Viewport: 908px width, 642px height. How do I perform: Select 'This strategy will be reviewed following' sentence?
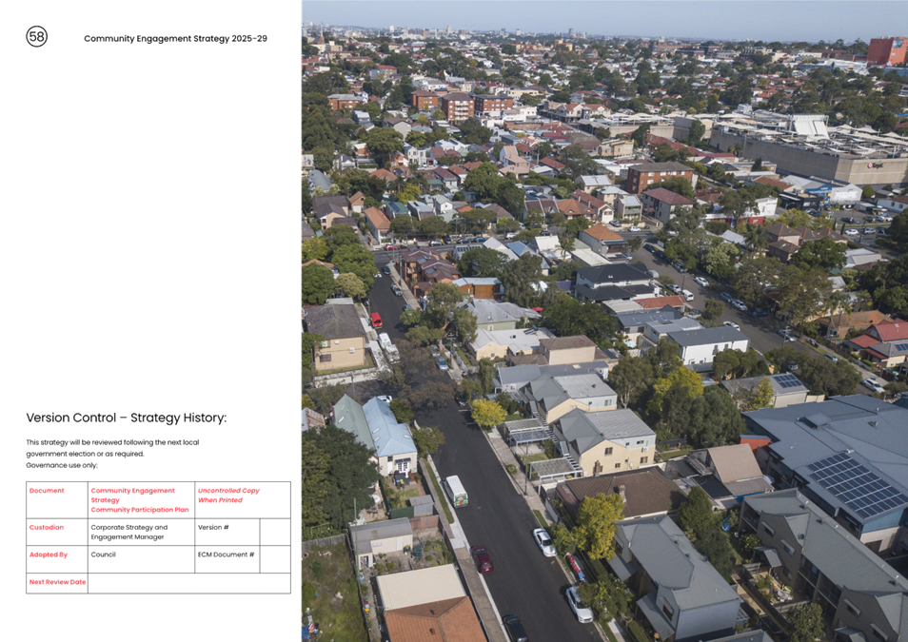tap(112, 448)
